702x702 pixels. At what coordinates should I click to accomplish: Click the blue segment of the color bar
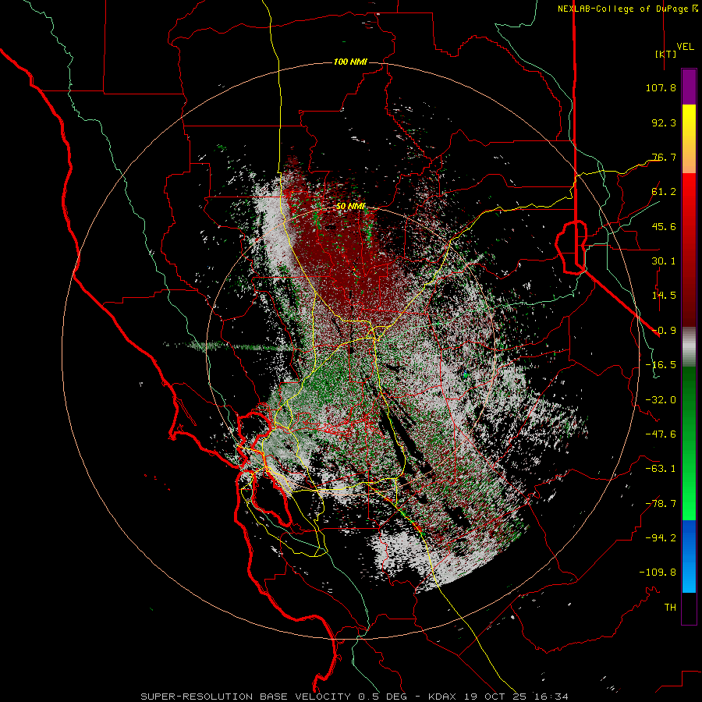click(689, 556)
